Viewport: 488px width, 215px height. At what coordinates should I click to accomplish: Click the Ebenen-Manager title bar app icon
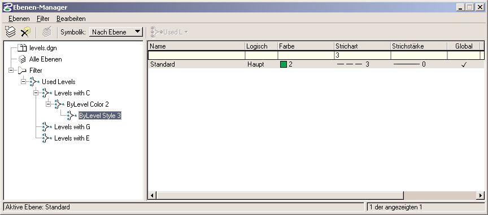(x=7, y=7)
